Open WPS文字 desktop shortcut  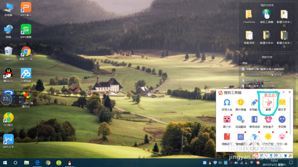coord(8,141)
